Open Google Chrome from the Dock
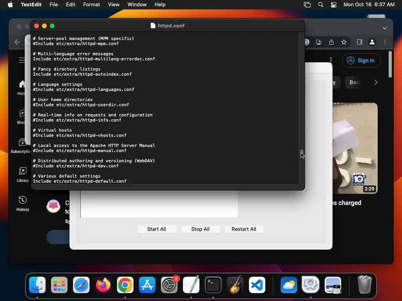This screenshot has width=402, height=301. pos(125,285)
